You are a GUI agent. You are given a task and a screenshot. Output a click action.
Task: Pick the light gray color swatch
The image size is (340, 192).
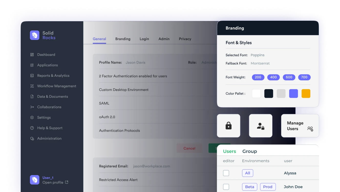[x=281, y=93]
